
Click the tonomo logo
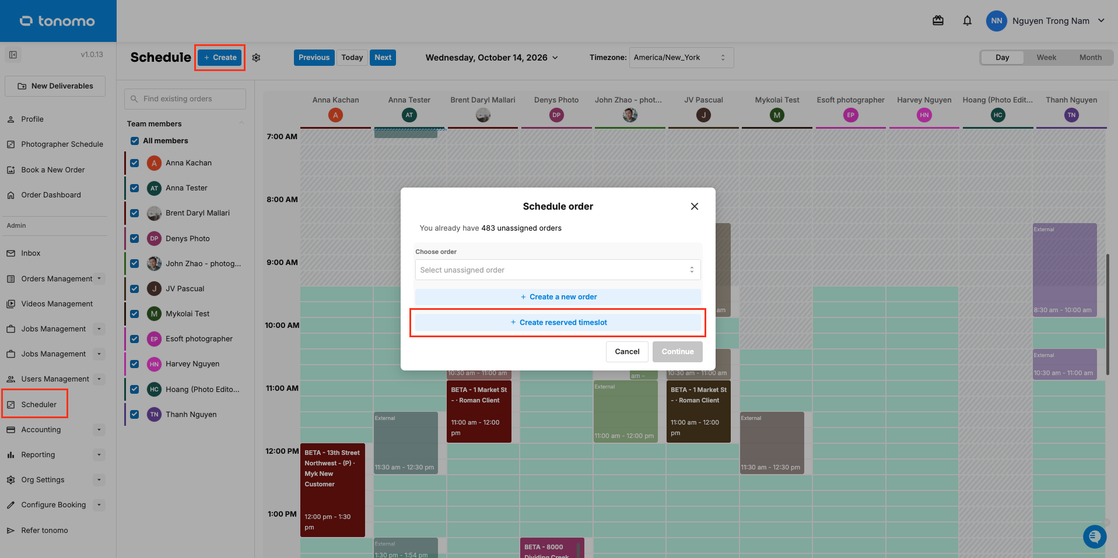[58, 21]
